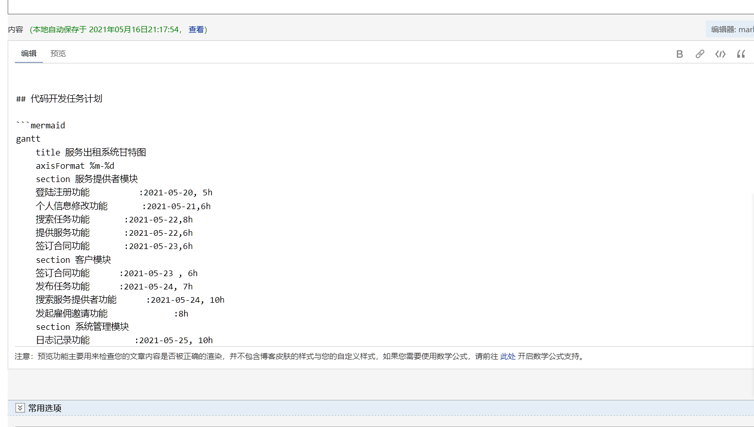The height and width of the screenshot is (427, 754).
Task: Apply bold formatting with the B icon
Action: tap(679, 54)
